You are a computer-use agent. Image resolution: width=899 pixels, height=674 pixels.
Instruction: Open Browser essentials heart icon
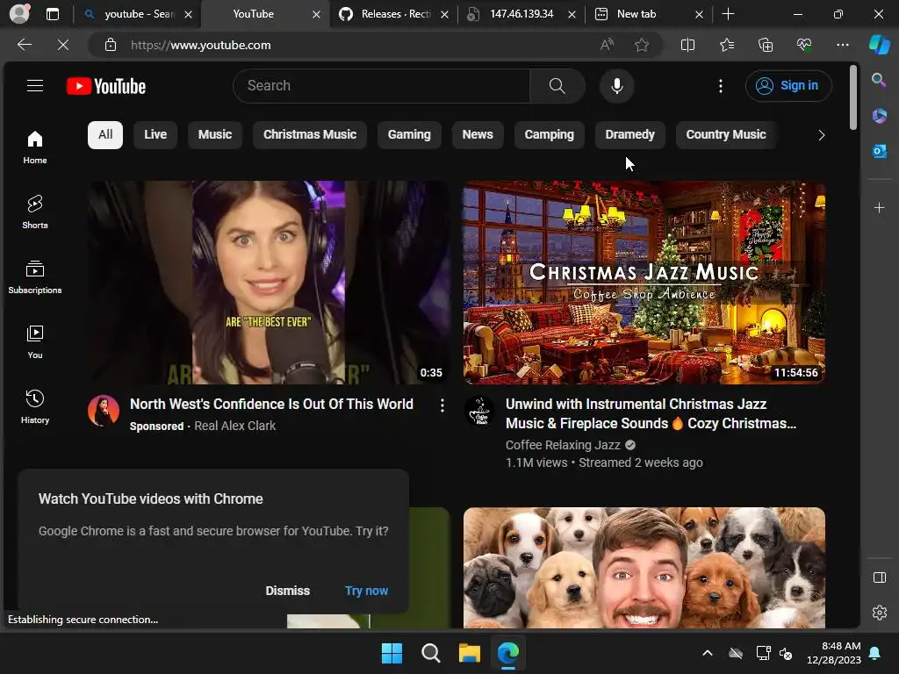coord(804,45)
